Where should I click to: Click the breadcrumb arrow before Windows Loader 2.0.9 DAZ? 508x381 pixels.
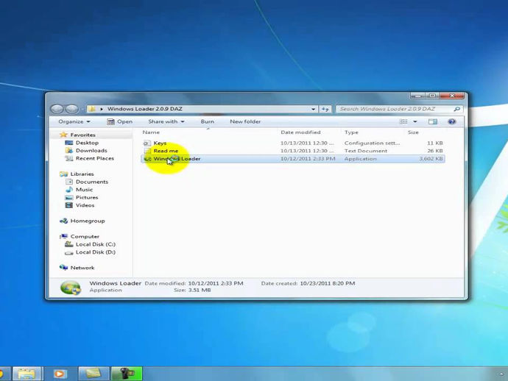102,109
